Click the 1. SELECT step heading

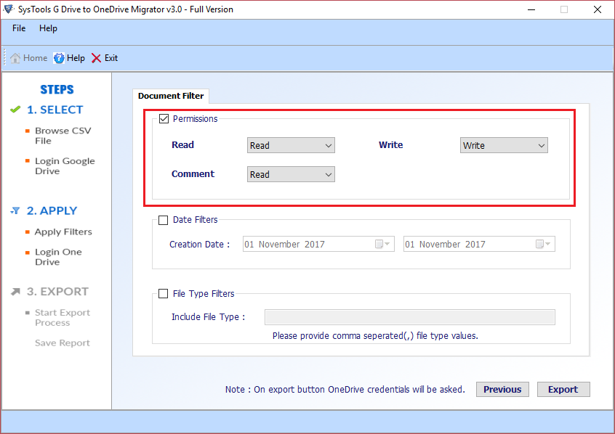tap(55, 110)
